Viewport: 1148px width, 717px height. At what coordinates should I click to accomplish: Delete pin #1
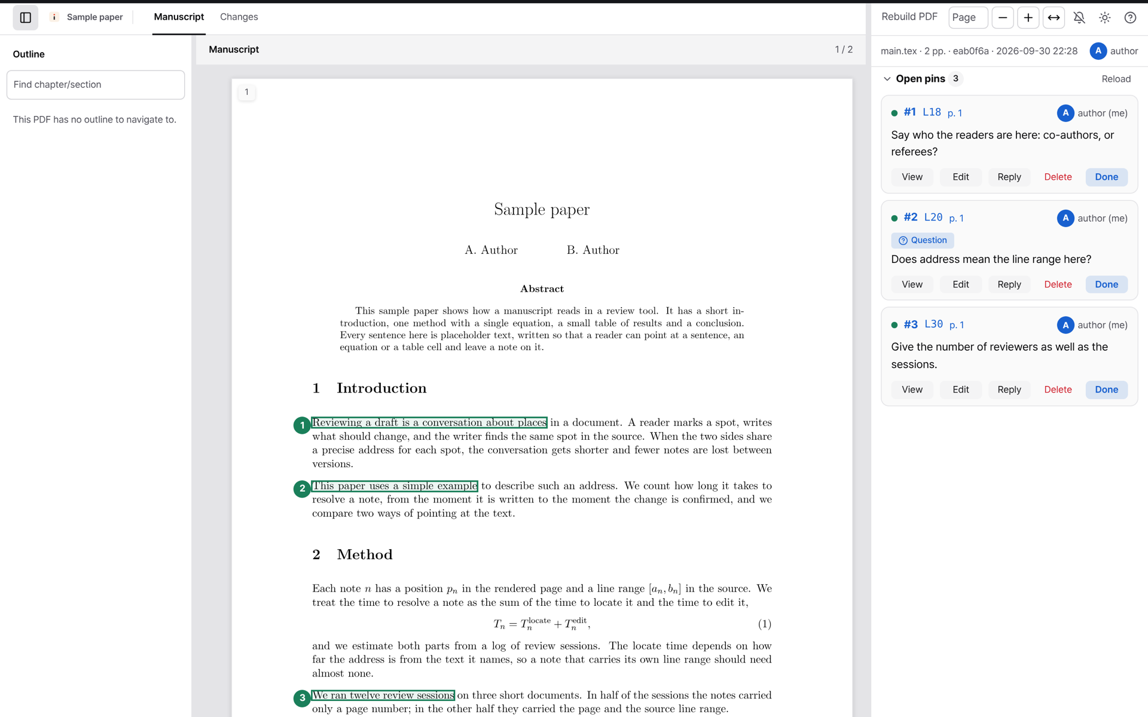[x=1058, y=177]
